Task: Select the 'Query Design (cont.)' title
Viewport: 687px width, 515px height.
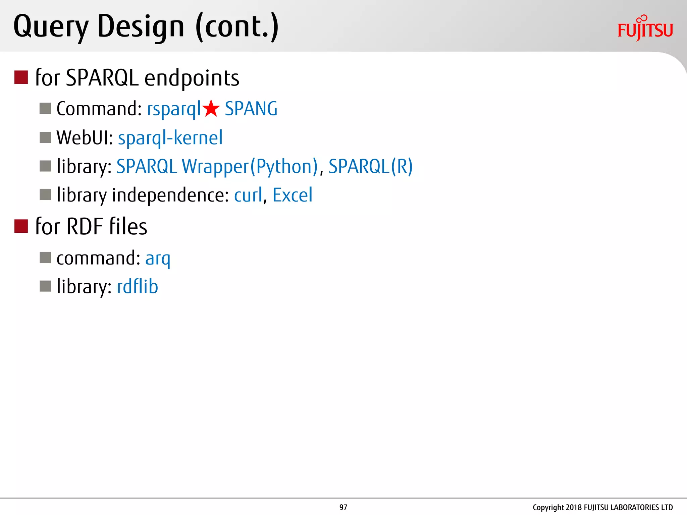Action: coord(146,27)
